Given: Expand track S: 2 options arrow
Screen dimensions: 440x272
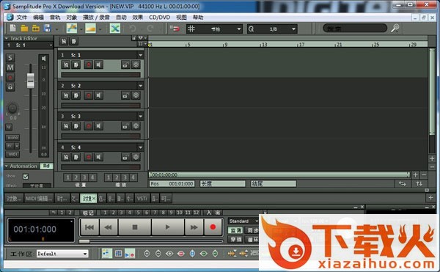Looking at the screenshot, I should (x=140, y=86).
